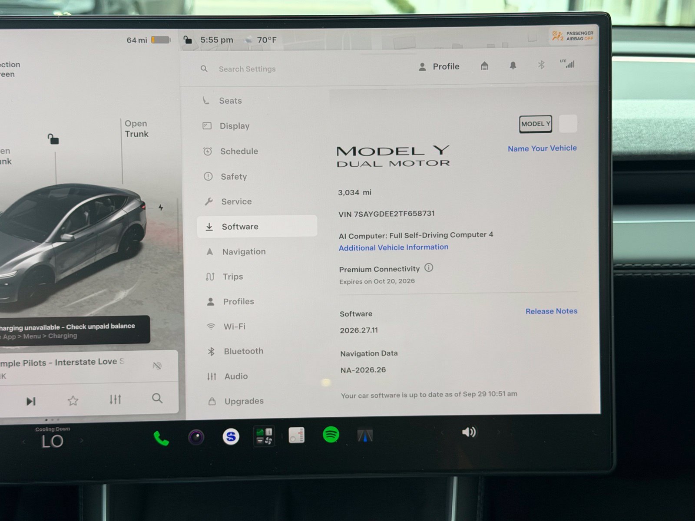Open the Autopilot road visualization app
Image resolution: width=695 pixels, height=521 pixels.
pyautogui.click(x=365, y=435)
